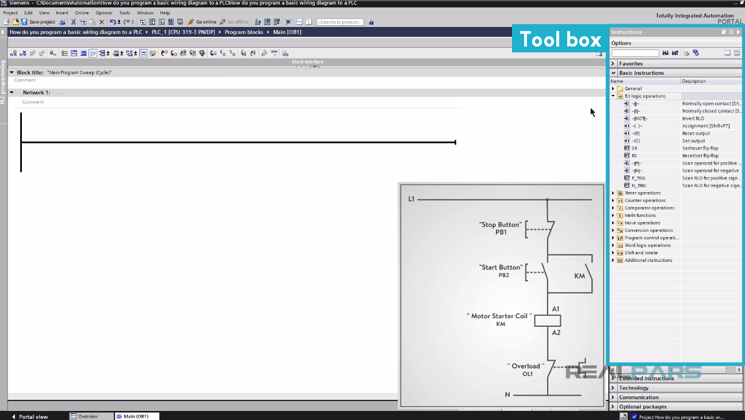
Task: Open the Options menu
Action: click(x=104, y=12)
